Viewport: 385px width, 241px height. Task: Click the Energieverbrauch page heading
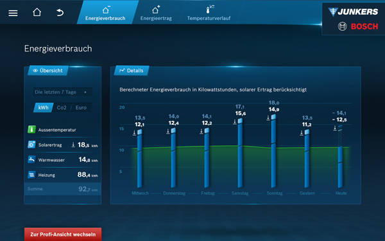(58, 49)
